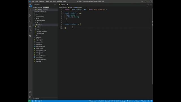Open the Edit menu
This screenshot has height=102, width=181.
tap(36, 1)
